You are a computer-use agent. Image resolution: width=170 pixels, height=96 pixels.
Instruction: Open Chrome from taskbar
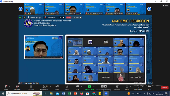pyautogui.click(x=94, y=93)
